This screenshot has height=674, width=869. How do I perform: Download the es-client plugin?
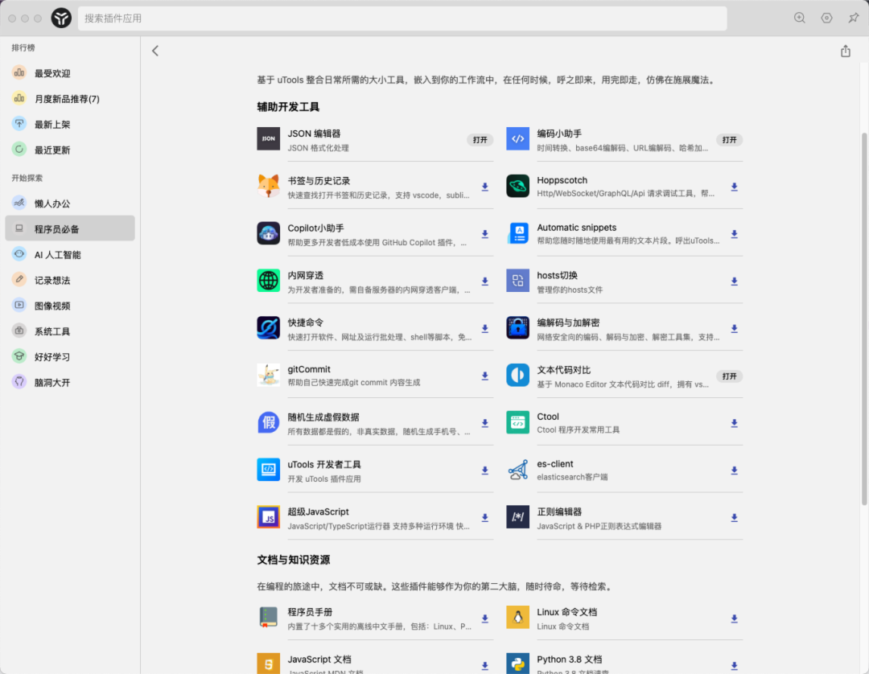coord(734,471)
